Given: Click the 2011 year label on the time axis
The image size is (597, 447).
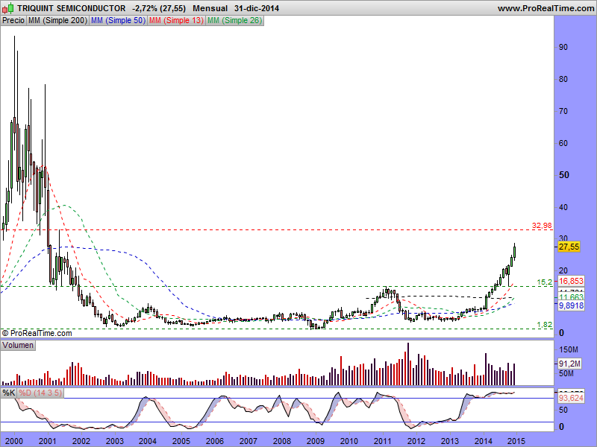Looking at the screenshot, I should (383, 441).
